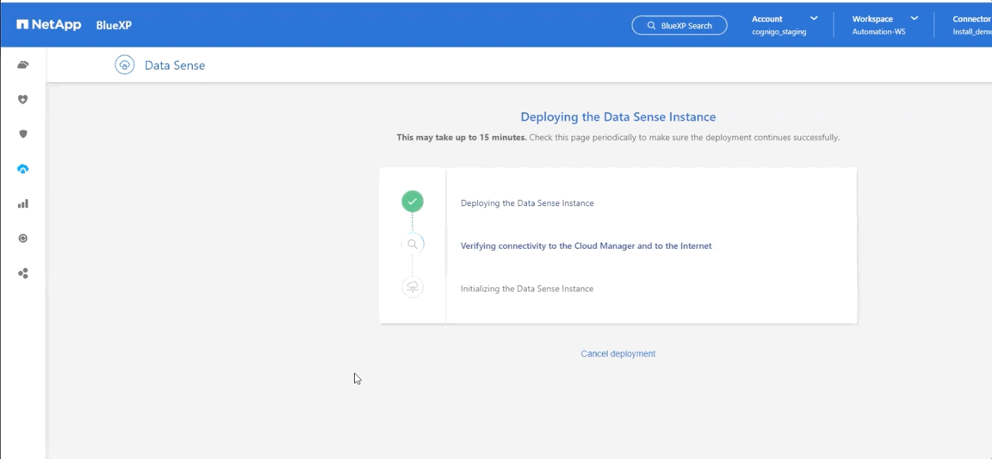Select the Governance cloud-lock sidebar icon

click(23, 169)
